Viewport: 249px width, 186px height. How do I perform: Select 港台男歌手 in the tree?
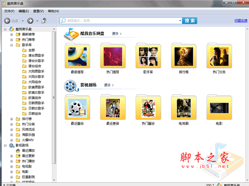pos(36,55)
